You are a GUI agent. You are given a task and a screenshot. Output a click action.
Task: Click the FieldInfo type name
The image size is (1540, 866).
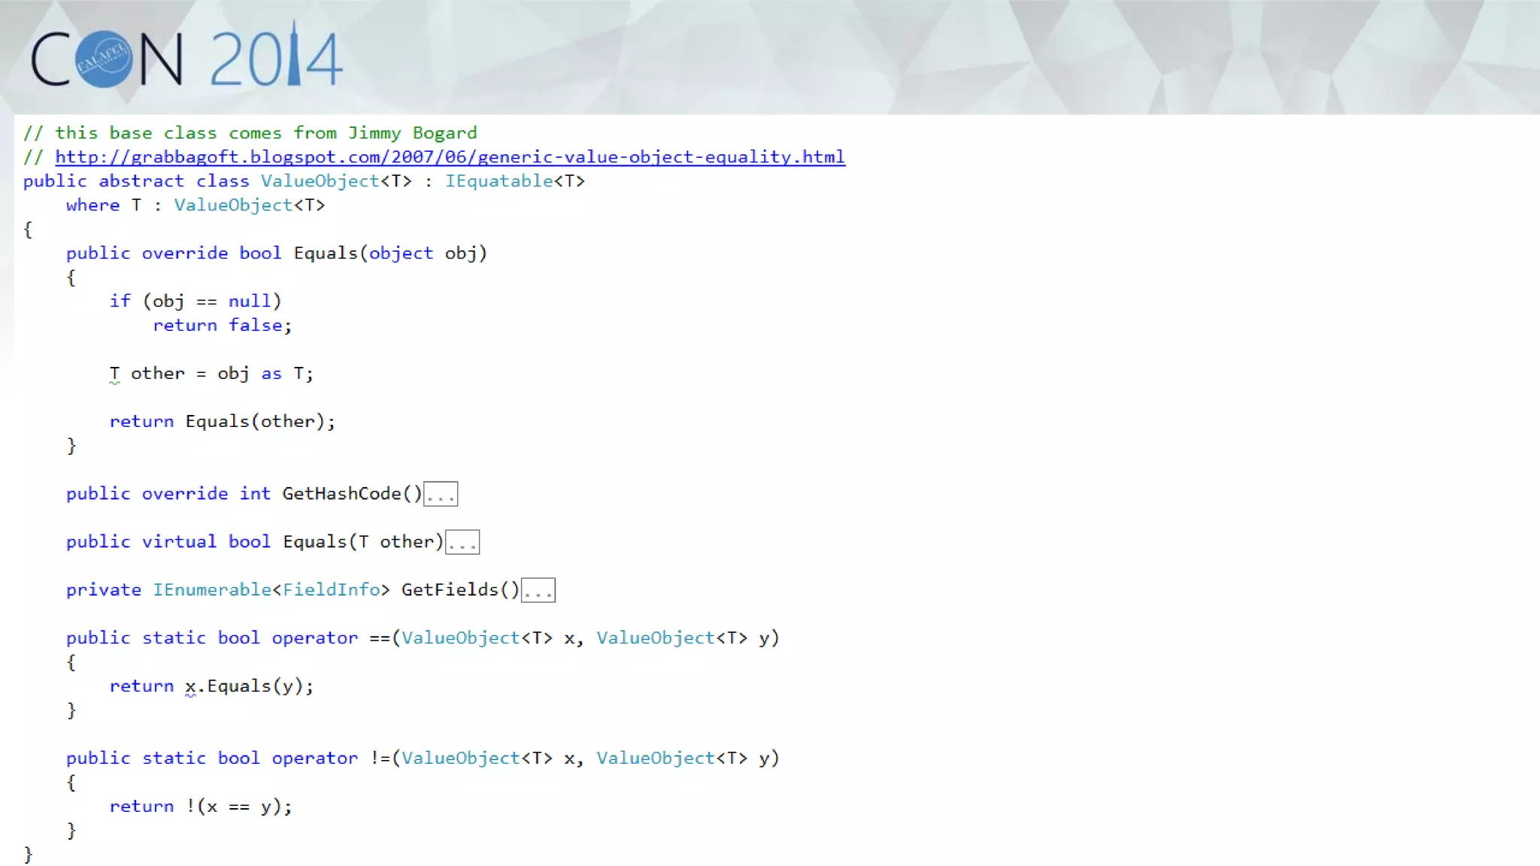[331, 590]
